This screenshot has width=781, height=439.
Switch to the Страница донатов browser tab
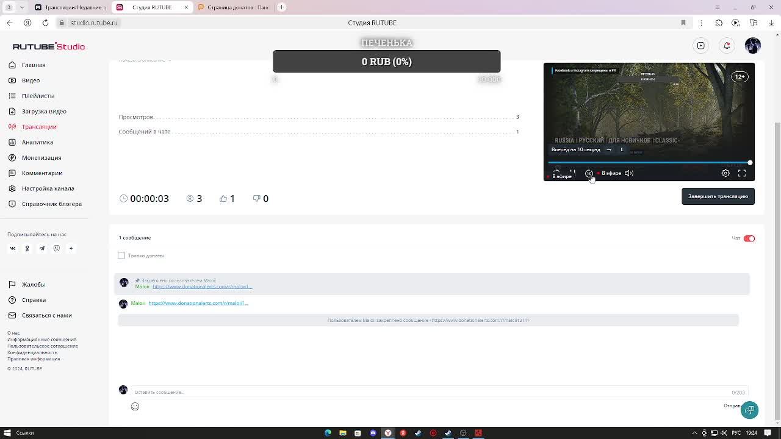[x=233, y=7]
